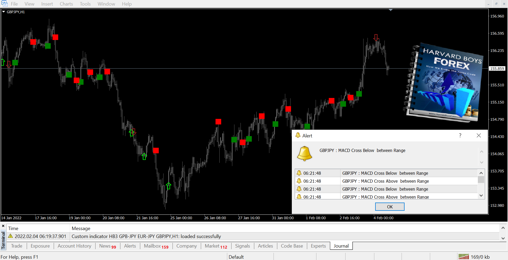Close the Alert dialog with X
Viewport: 508px width, 260px height.
pos(479,136)
